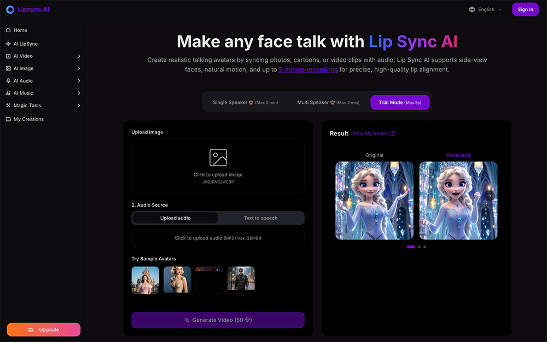Choose the castle princess sample avatar
Image resolution: width=547 pixels, height=342 pixels.
coord(145,280)
